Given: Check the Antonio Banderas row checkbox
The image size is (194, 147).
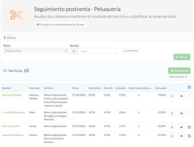Looking at the screenshot, I should [189, 113].
